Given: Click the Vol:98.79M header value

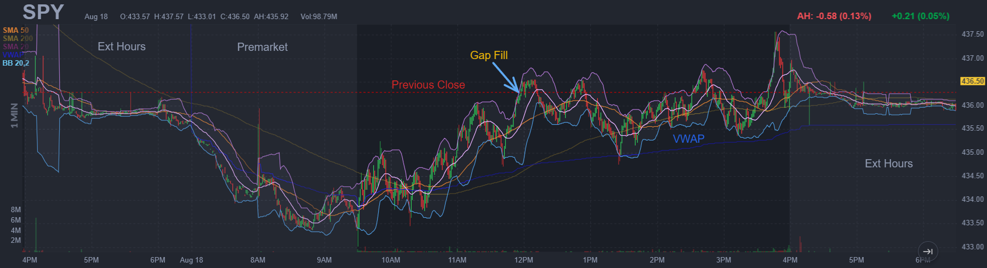Looking at the screenshot, I should click(x=319, y=16).
